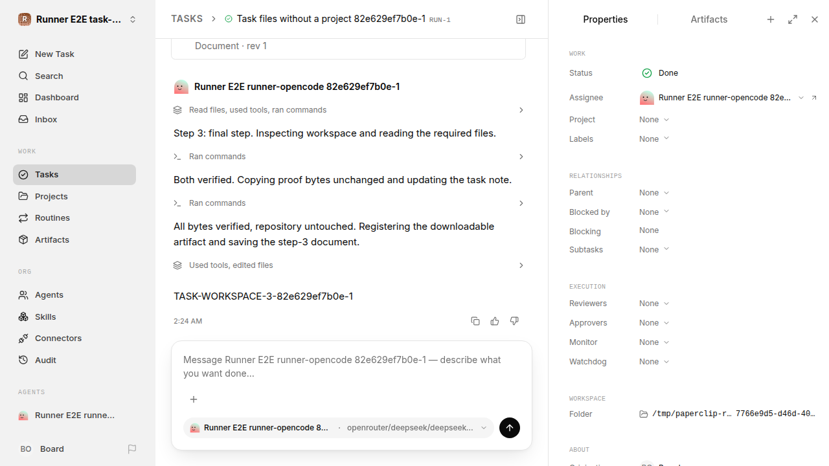Click the TASKS breadcrumb link
829x466 pixels.
(187, 19)
